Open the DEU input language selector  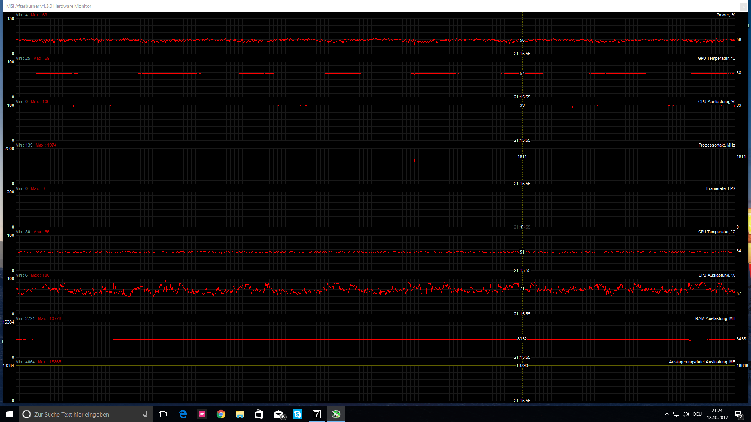(x=697, y=414)
